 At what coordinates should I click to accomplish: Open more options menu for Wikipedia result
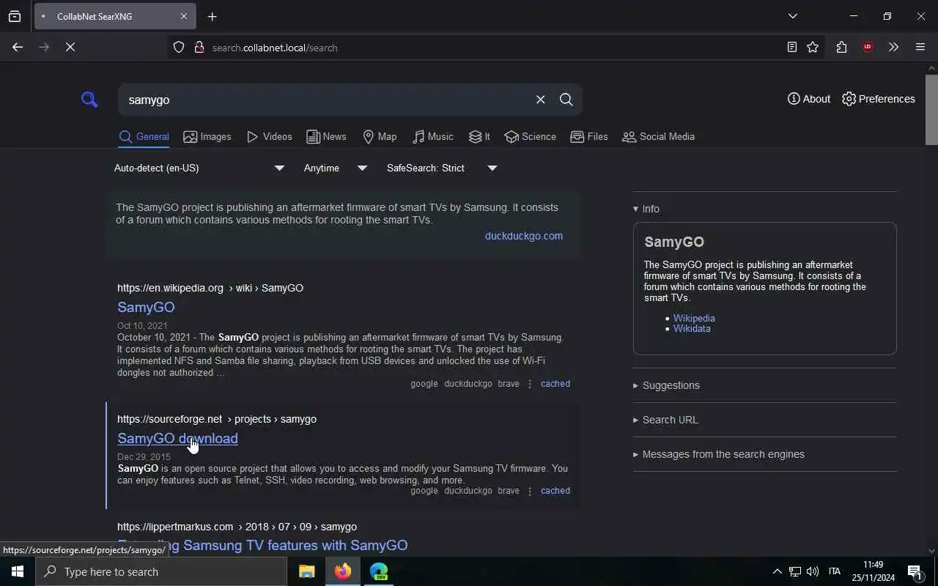click(x=530, y=384)
